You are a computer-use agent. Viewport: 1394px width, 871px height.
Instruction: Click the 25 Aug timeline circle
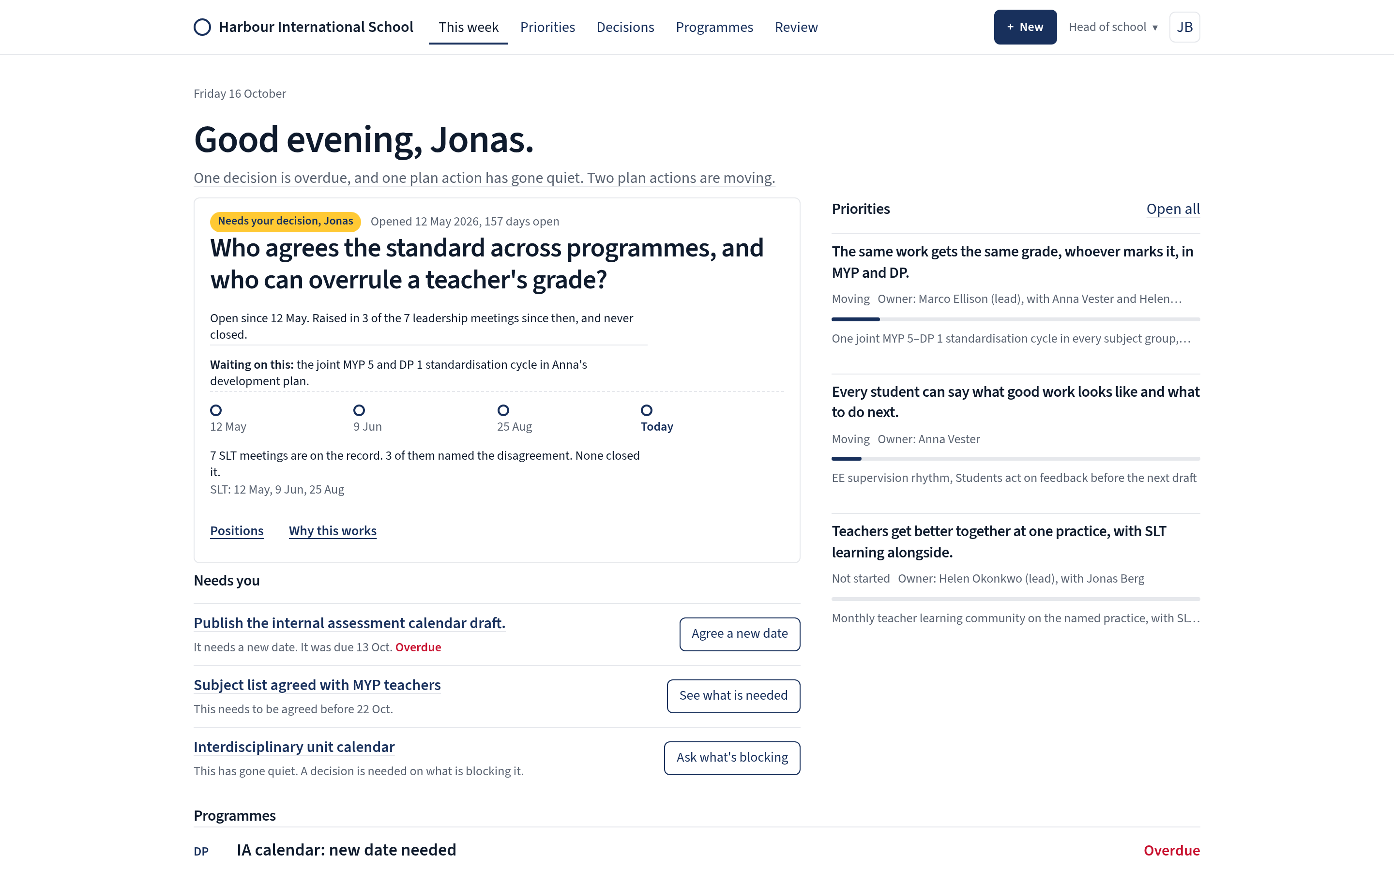click(x=503, y=410)
